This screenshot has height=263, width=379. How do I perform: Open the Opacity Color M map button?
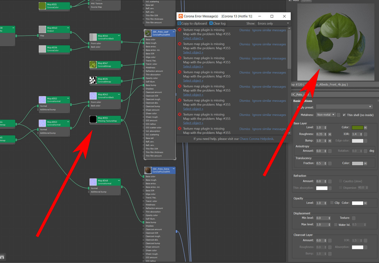[x=366, y=203]
